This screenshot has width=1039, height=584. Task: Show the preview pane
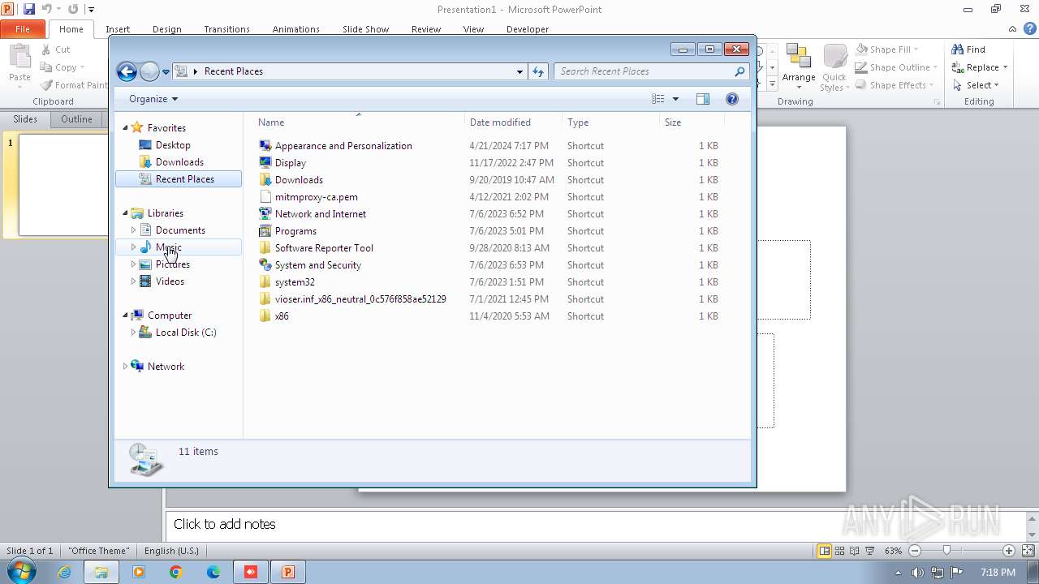tap(703, 99)
